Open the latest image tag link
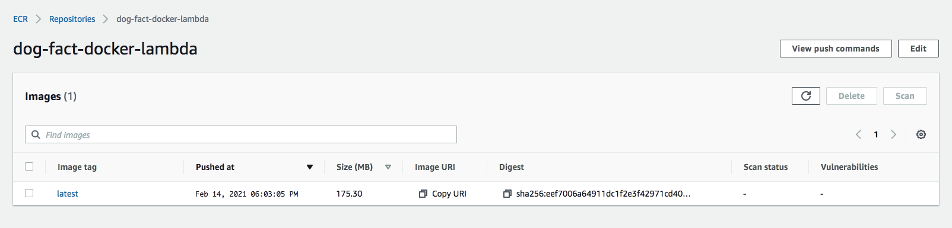Image resolution: width=952 pixels, height=228 pixels. 67,194
